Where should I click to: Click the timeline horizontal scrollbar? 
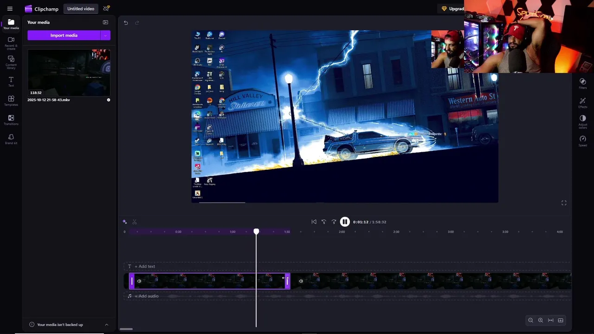pyautogui.click(x=126, y=329)
